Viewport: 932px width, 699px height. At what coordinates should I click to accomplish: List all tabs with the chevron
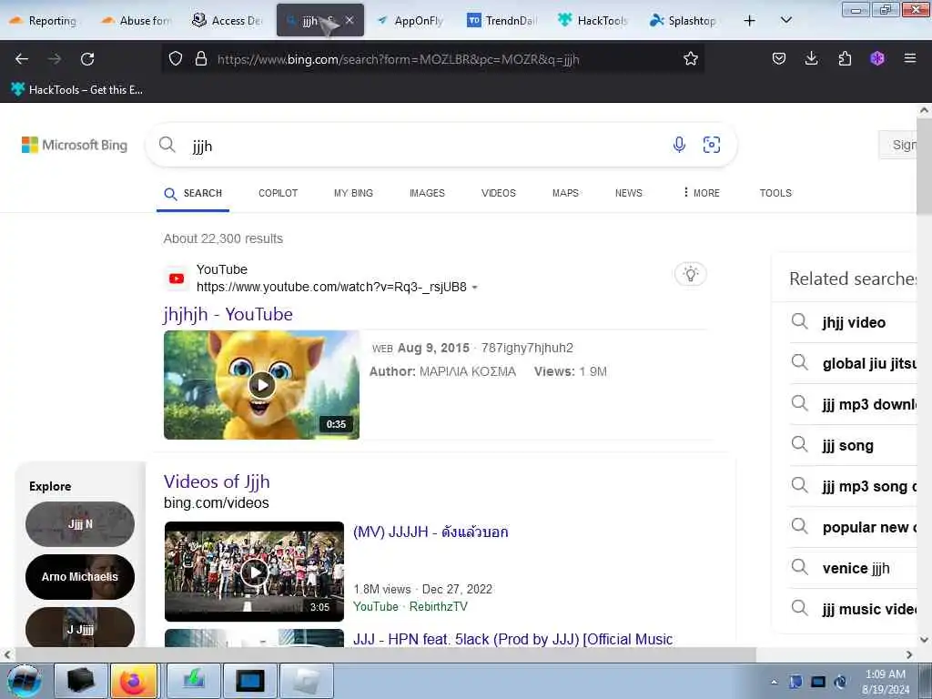click(x=785, y=20)
